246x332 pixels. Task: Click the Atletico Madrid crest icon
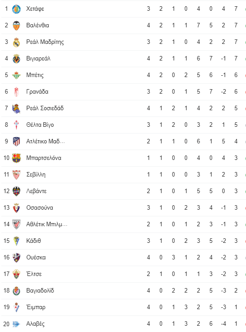pyautogui.click(x=16, y=142)
